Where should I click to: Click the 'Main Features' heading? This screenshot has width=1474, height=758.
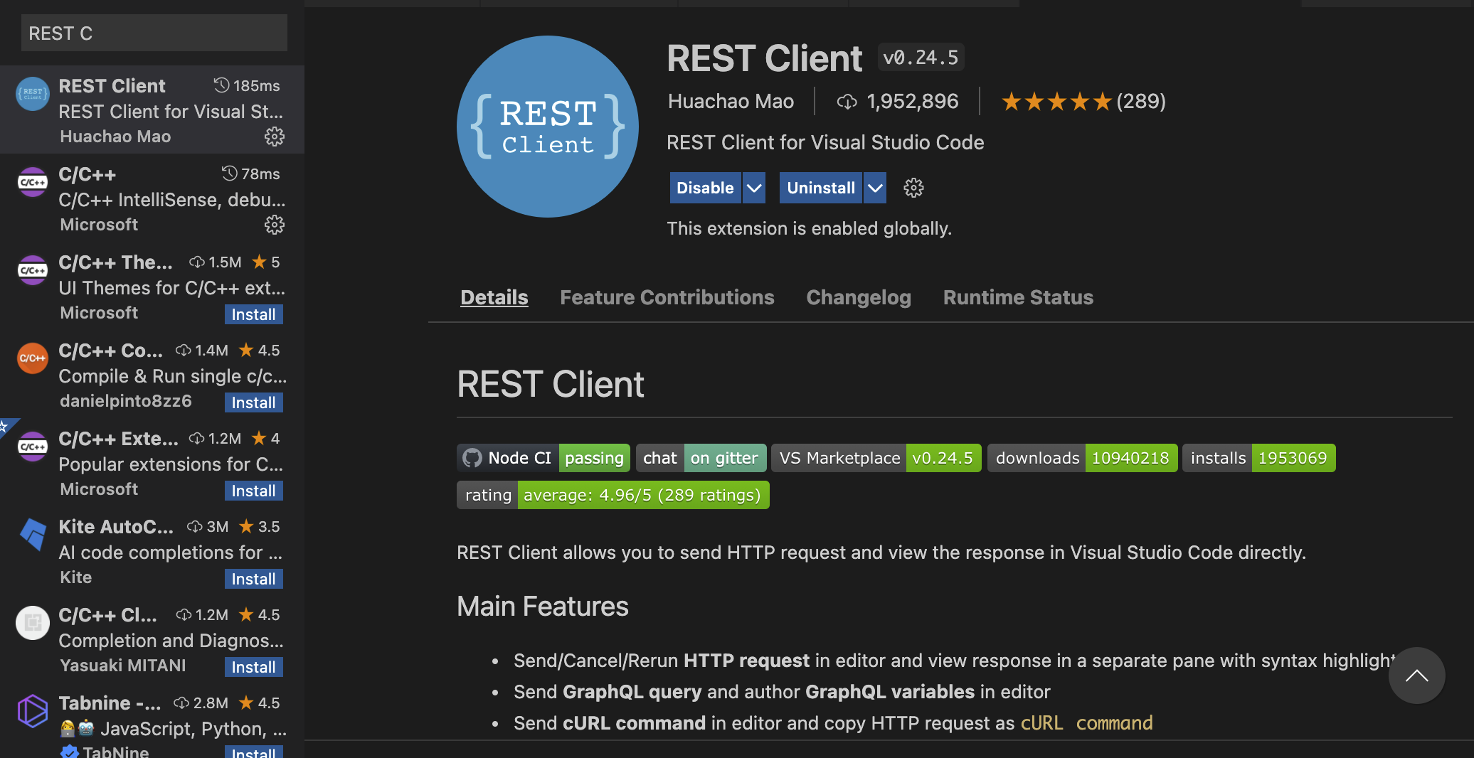click(x=543, y=606)
